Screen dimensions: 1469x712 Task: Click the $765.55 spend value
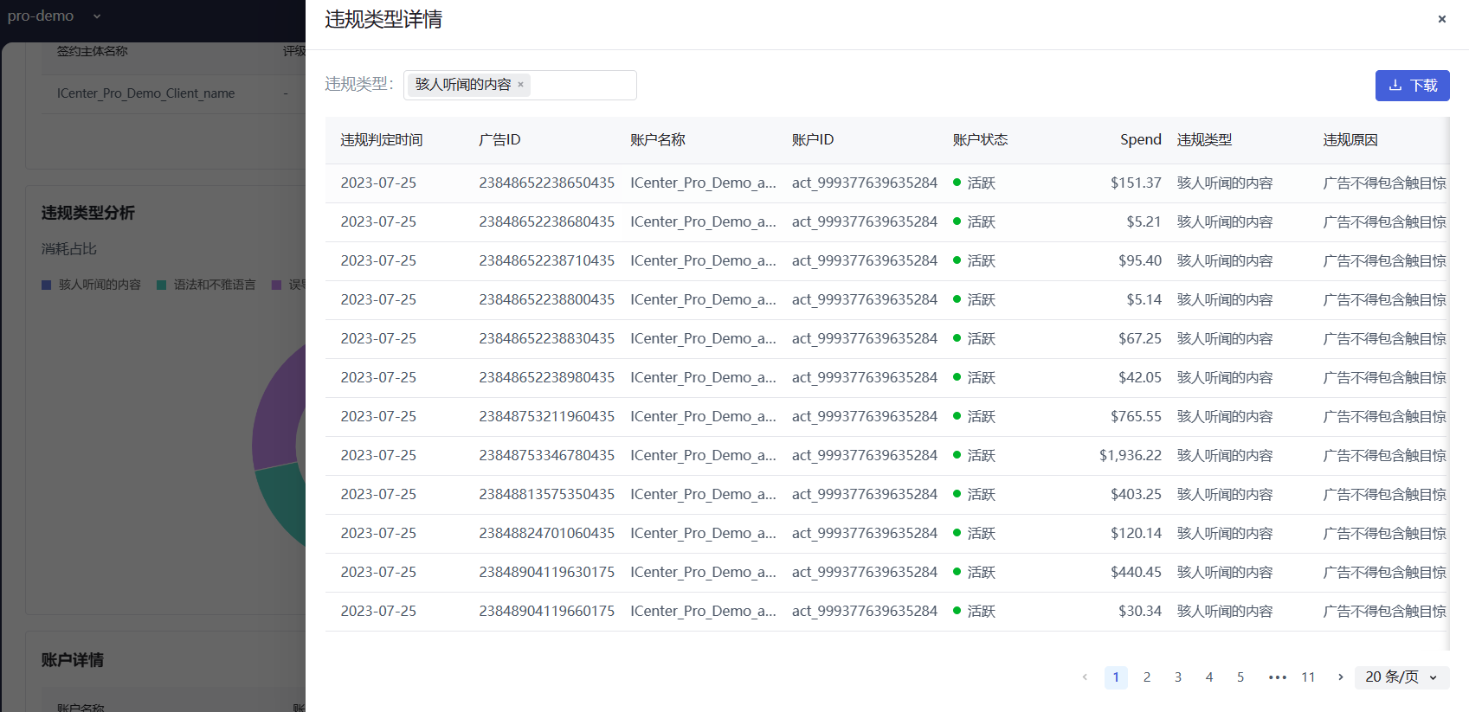[x=1136, y=417]
